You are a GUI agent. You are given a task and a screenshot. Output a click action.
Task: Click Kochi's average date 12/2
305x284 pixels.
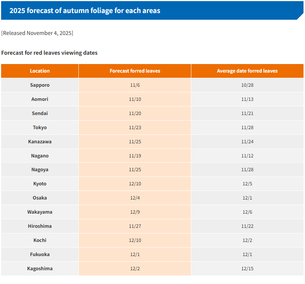[x=247, y=240]
